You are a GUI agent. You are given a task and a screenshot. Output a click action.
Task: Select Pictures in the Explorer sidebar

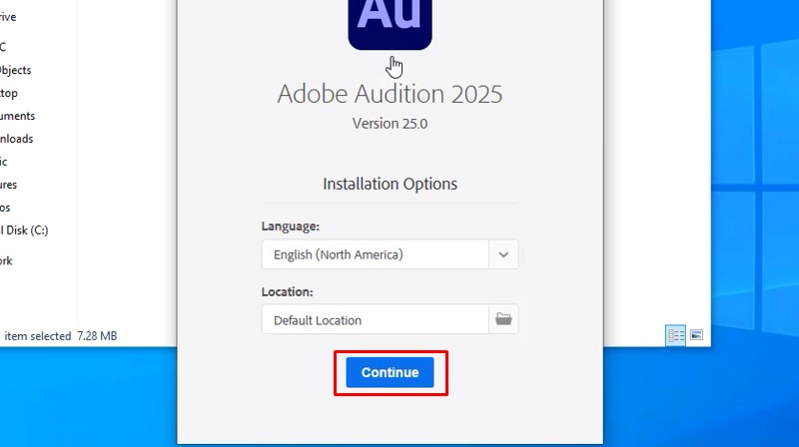tap(9, 185)
